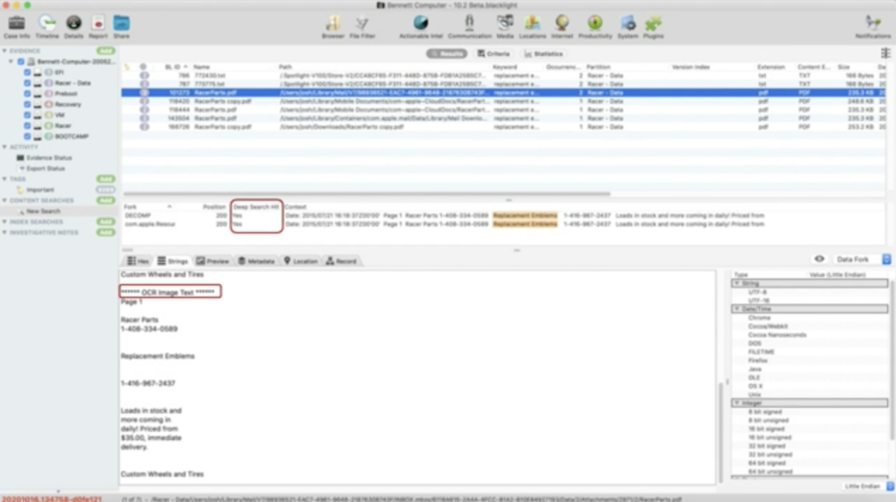896x502 pixels.
Task: Click the vertical scrollbar of the strings pane
Action: [x=721, y=432]
